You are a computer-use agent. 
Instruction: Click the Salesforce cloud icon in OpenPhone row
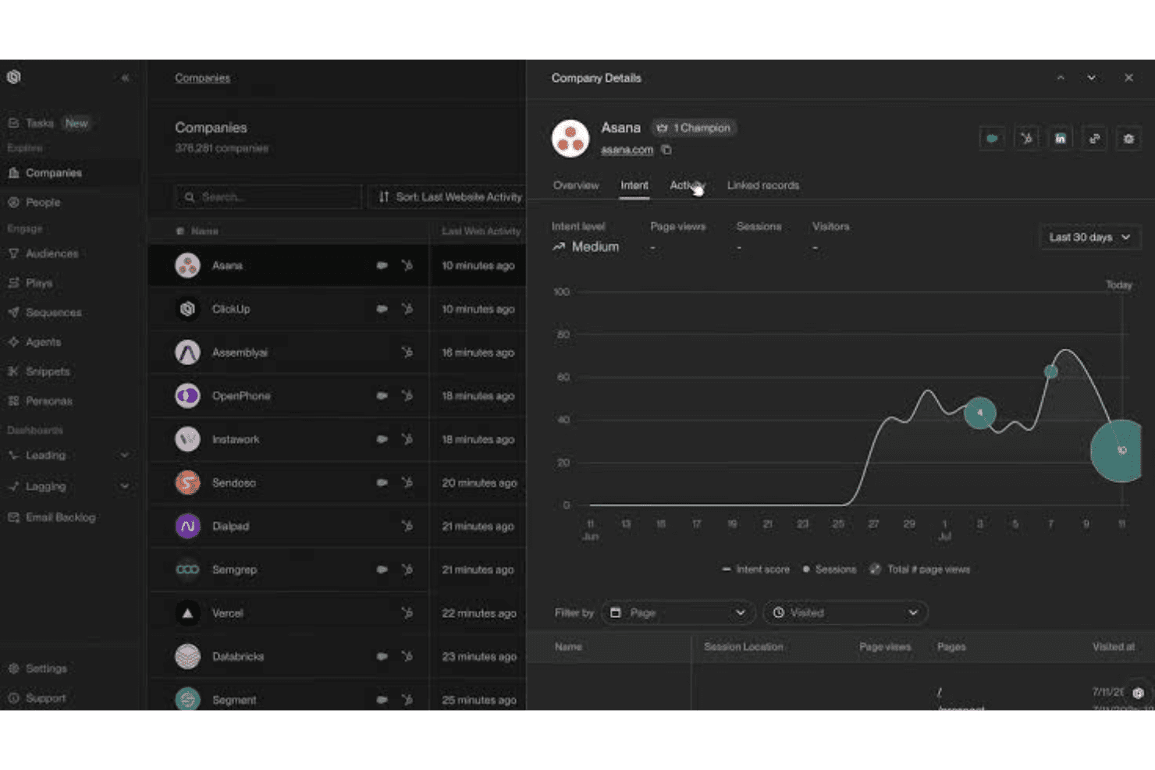[382, 396]
